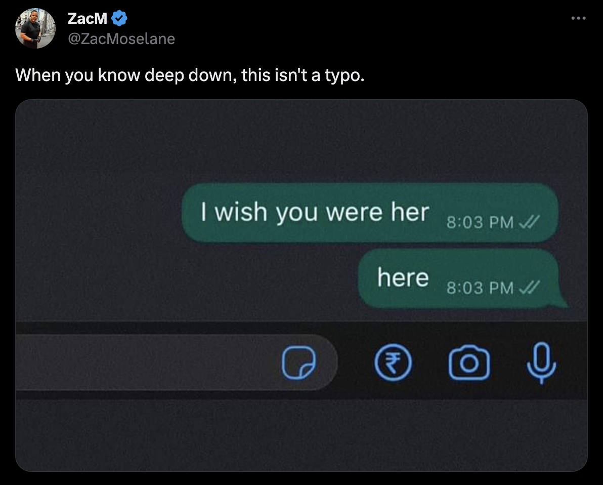This screenshot has width=603, height=485.
Task: Click the sticker icon in chat input
Action: tap(299, 362)
